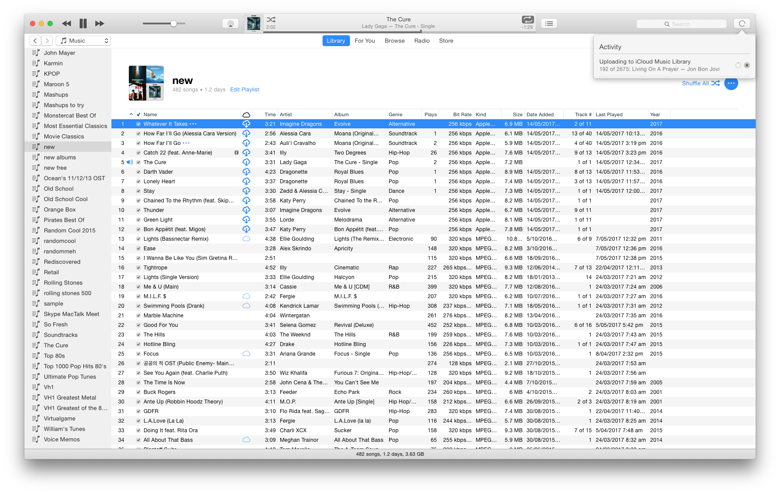Open the Voice Memos playlist

click(x=68, y=439)
